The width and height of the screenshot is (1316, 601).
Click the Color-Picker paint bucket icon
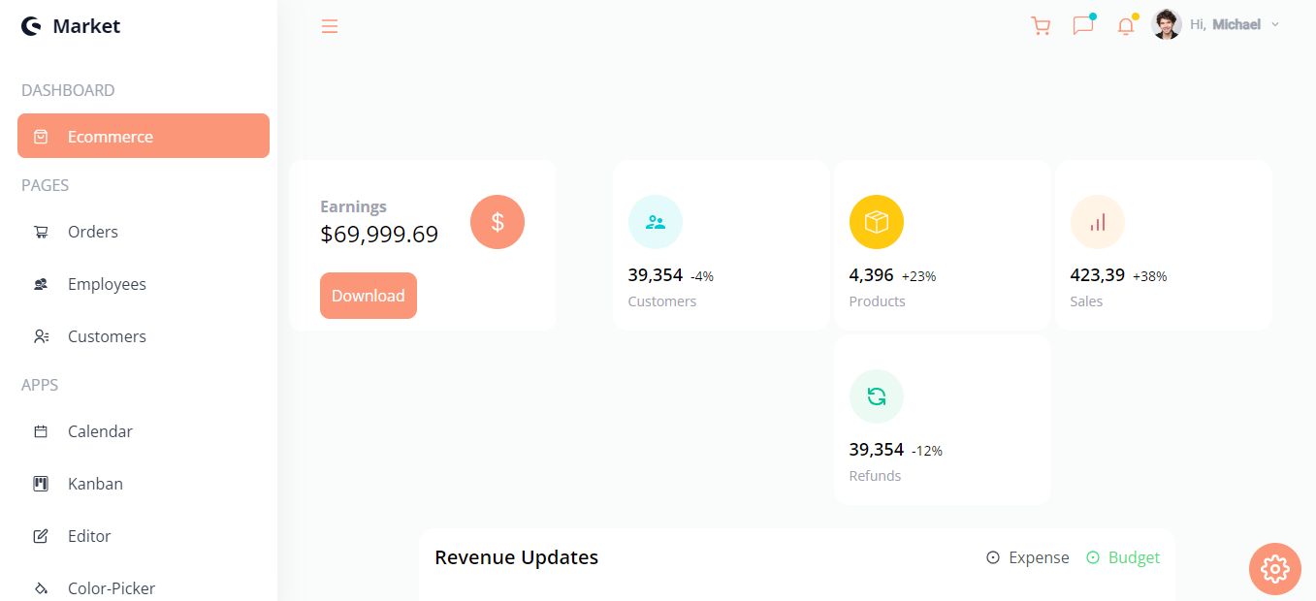point(41,588)
